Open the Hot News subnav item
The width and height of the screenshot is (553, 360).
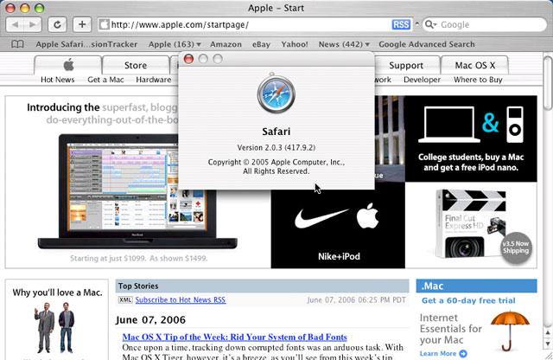(58, 80)
